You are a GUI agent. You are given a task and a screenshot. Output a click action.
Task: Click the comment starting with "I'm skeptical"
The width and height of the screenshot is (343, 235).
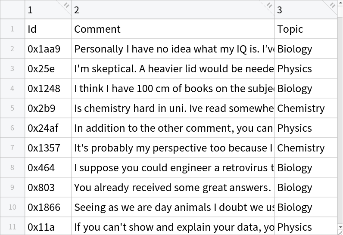point(173,69)
